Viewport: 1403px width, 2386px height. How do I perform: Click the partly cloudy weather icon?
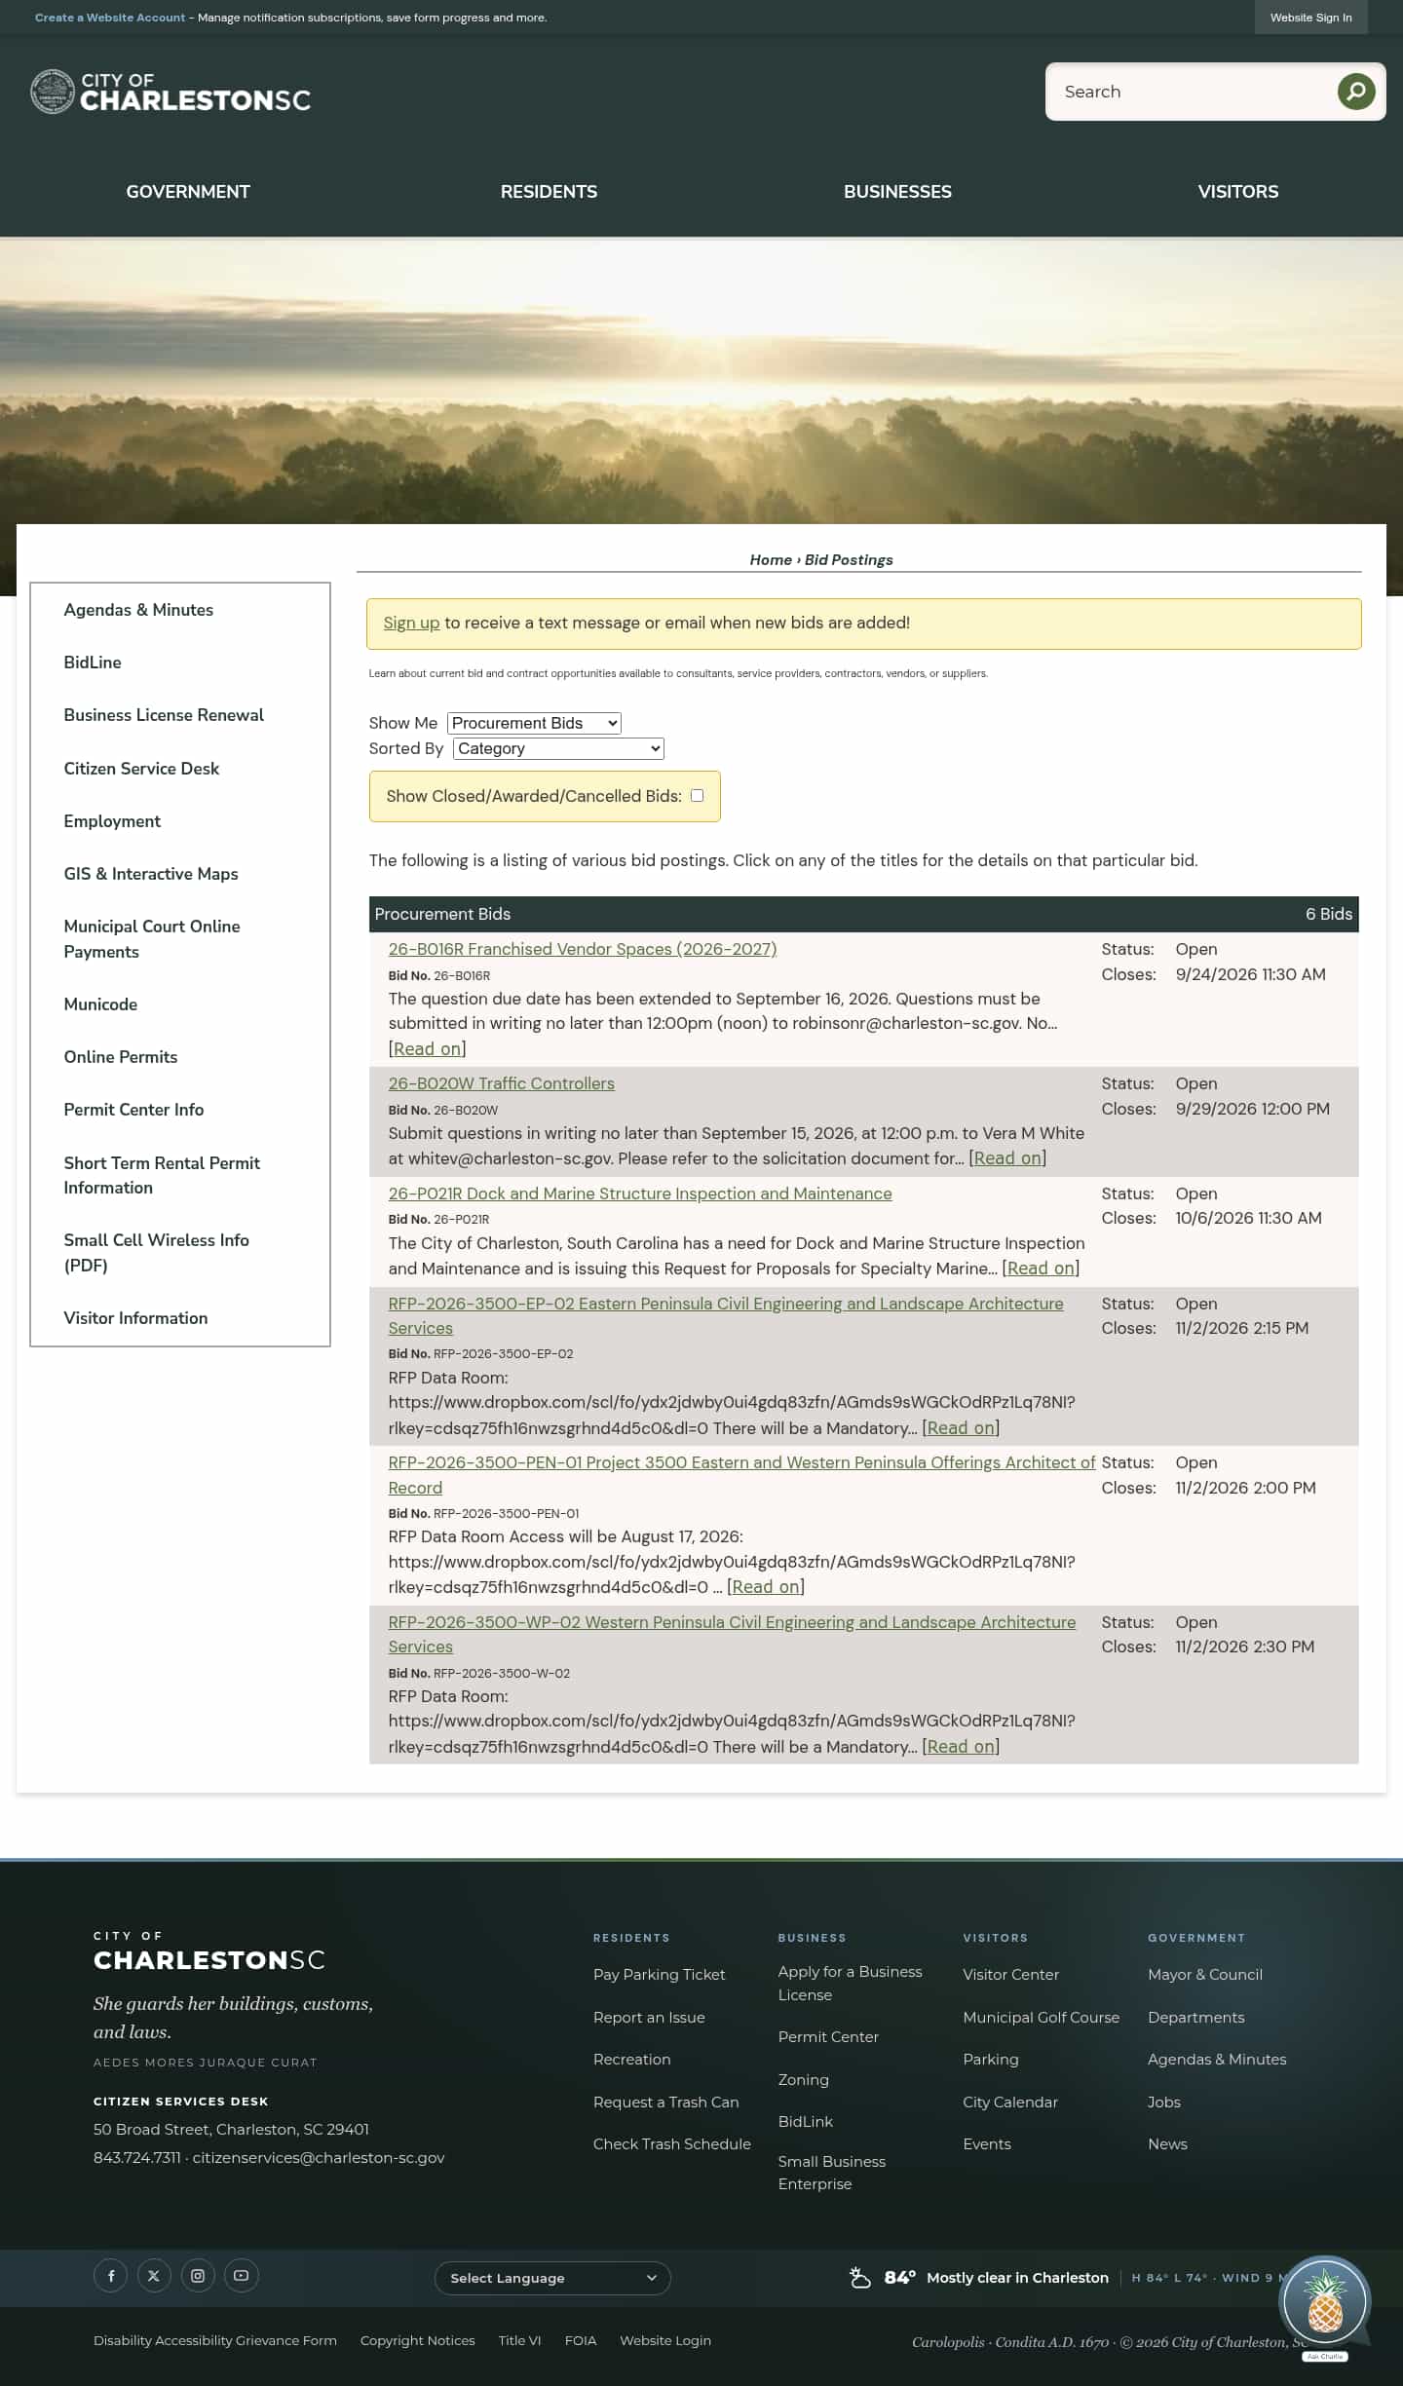coord(860,2277)
